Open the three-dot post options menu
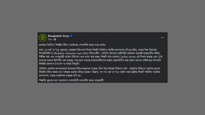205x115 pixels. (162, 38)
